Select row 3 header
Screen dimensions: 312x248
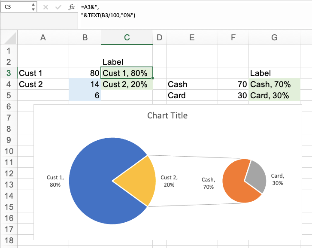click(x=9, y=73)
